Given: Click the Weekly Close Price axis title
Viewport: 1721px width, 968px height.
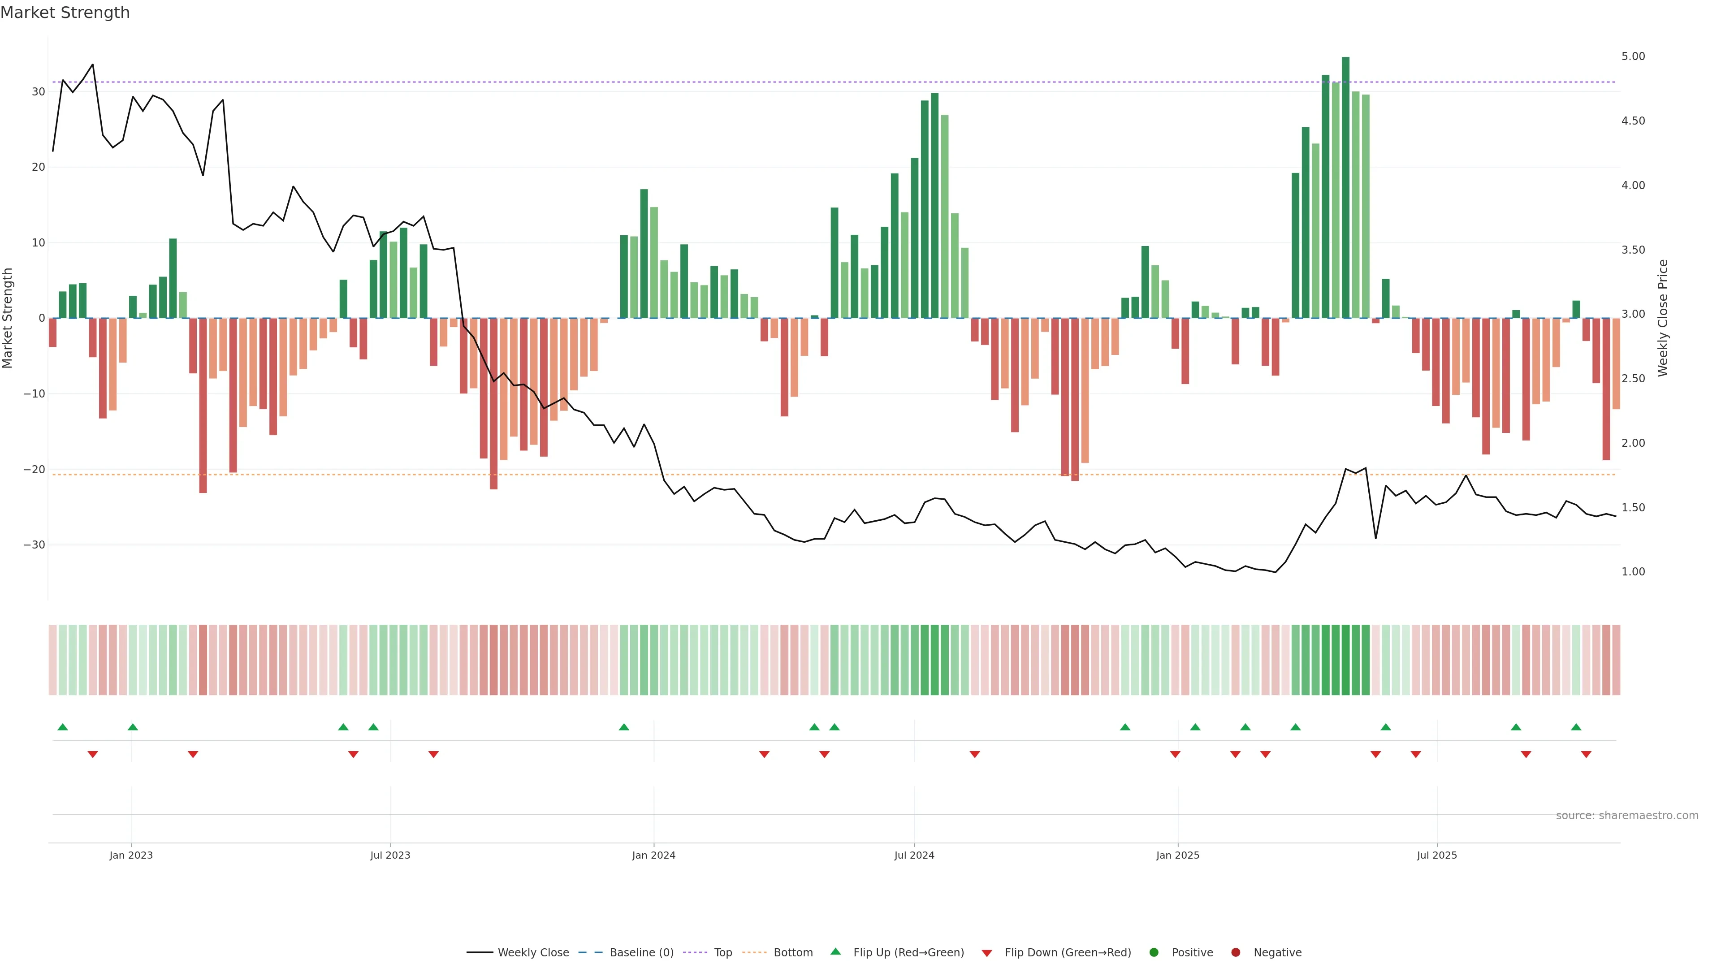Looking at the screenshot, I should pyautogui.click(x=1663, y=318).
